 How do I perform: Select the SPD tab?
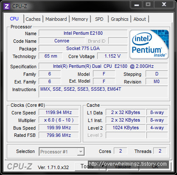click(99, 19)
